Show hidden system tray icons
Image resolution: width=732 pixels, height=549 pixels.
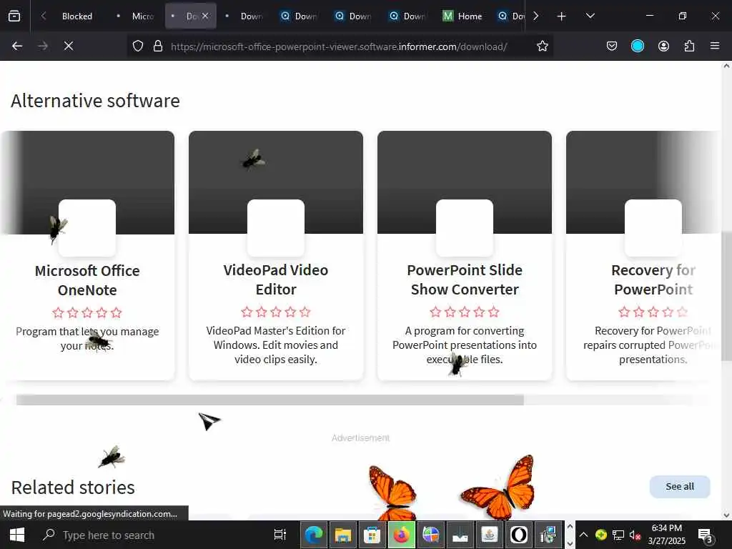point(583,535)
